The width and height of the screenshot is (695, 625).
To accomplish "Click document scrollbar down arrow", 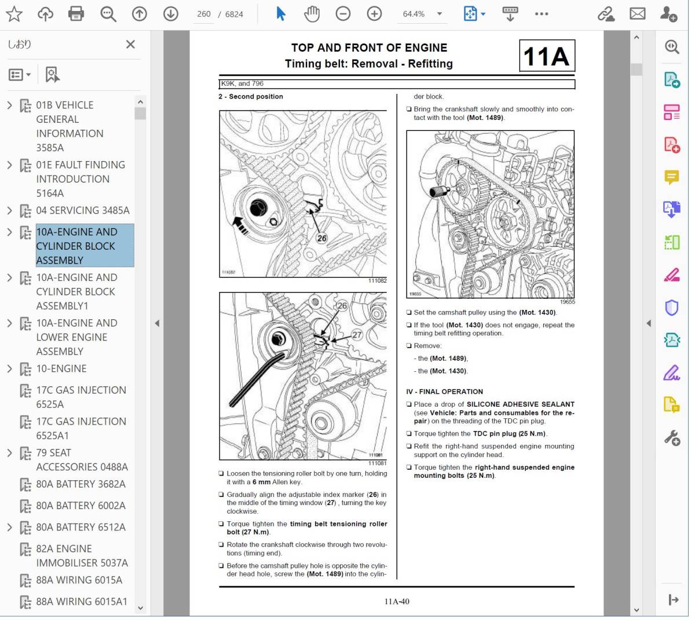I will pyautogui.click(x=637, y=610).
